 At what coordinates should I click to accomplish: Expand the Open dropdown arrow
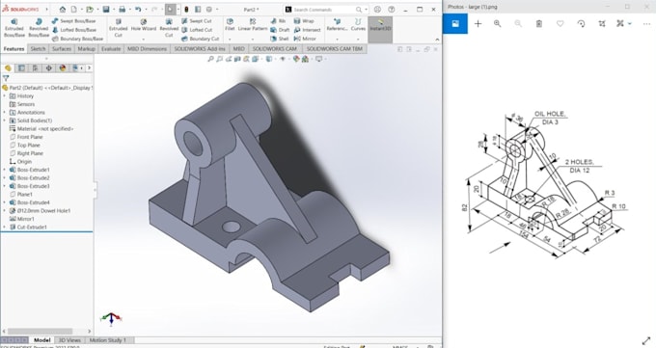point(96,10)
